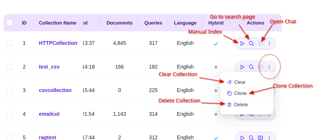Screen dimensions: 320x140
Task: Check the box for csvcollection row
Action: (10, 90)
